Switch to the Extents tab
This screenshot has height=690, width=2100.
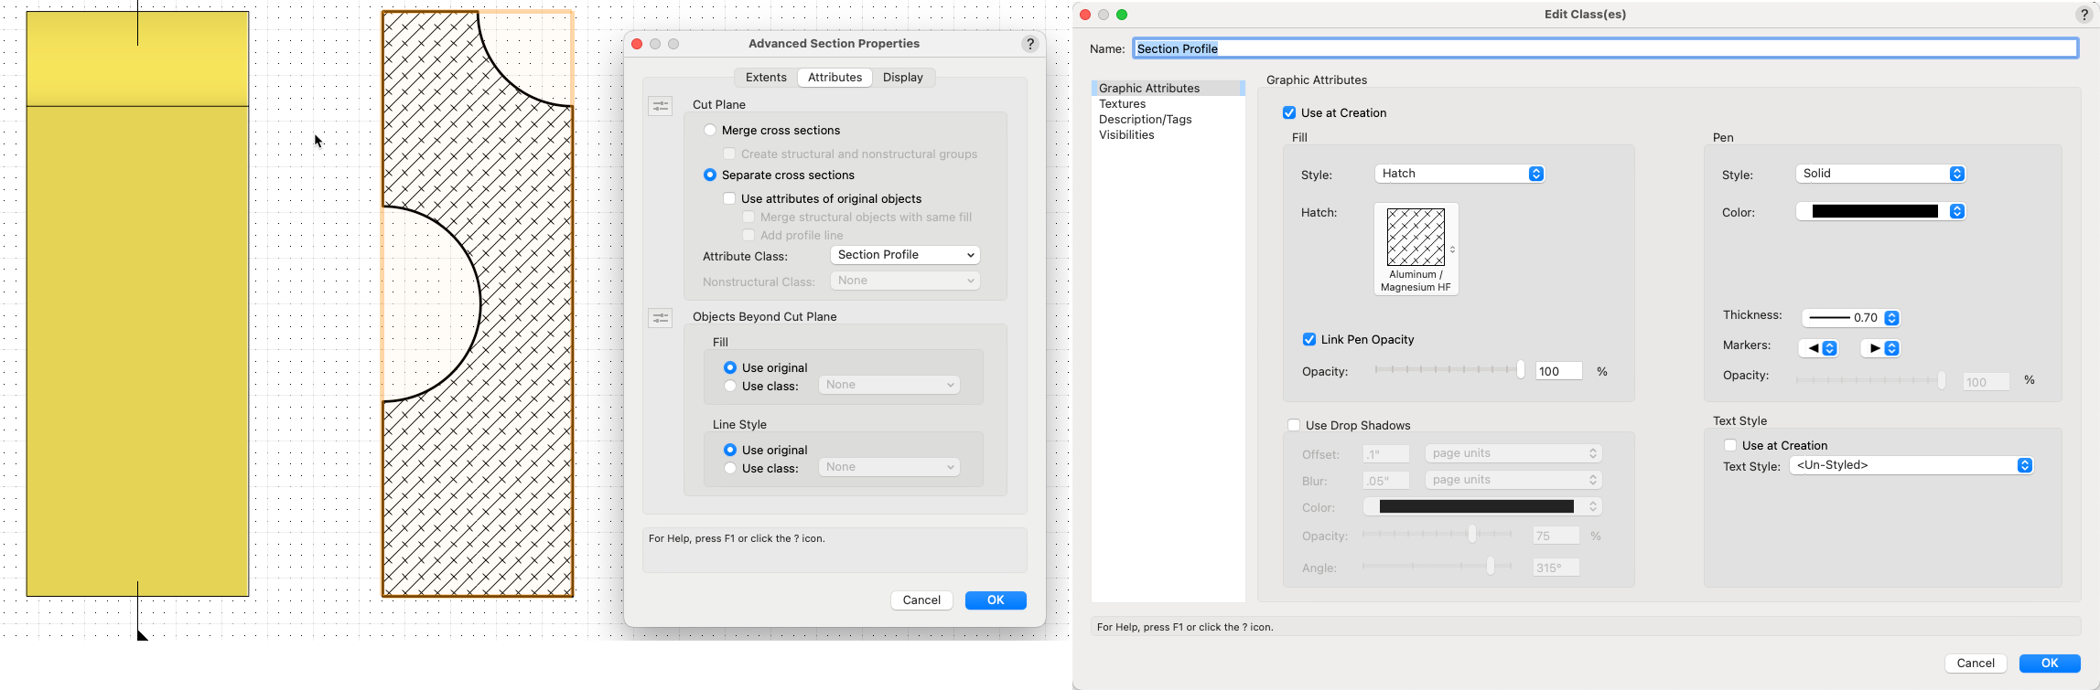pos(766,78)
